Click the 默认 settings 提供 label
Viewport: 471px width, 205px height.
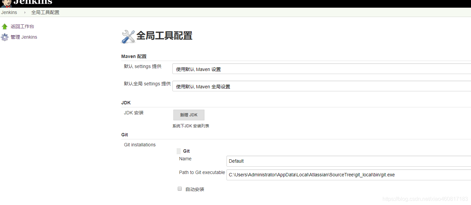pos(143,66)
